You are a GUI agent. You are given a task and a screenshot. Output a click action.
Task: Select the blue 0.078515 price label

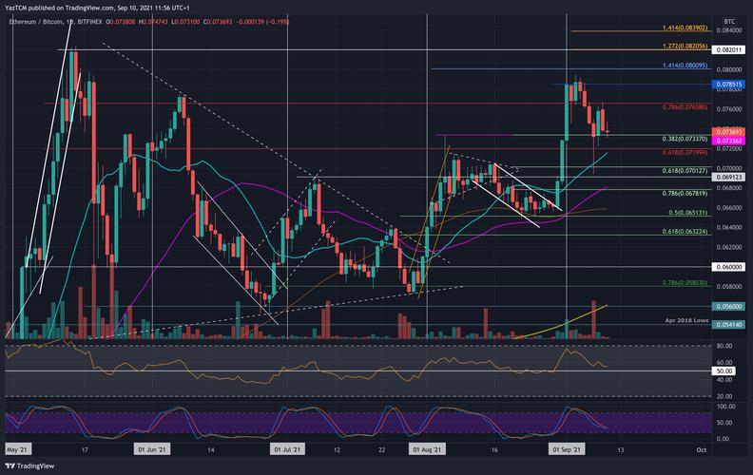(x=728, y=85)
